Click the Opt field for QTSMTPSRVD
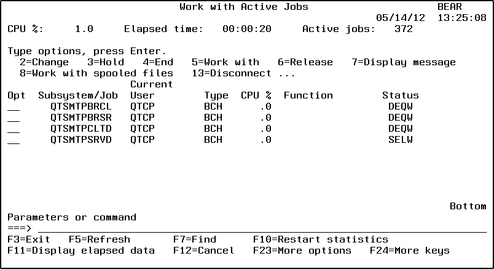Image resolution: width=494 pixels, height=269 pixels. tap(14, 140)
